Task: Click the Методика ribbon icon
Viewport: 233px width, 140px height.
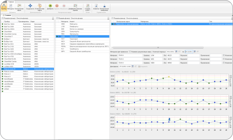Action: pyautogui.click(x=11, y=6)
